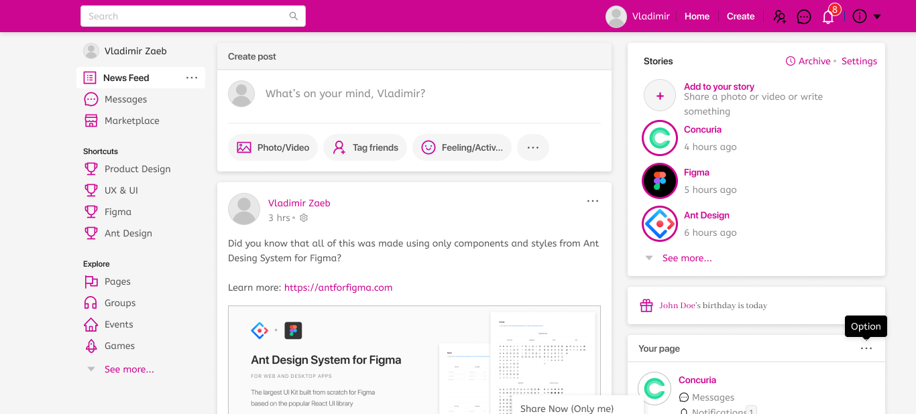The height and width of the screenshot is (414, 916).
Task: Click the Tag friends button
Action: (x=365, y=147)
